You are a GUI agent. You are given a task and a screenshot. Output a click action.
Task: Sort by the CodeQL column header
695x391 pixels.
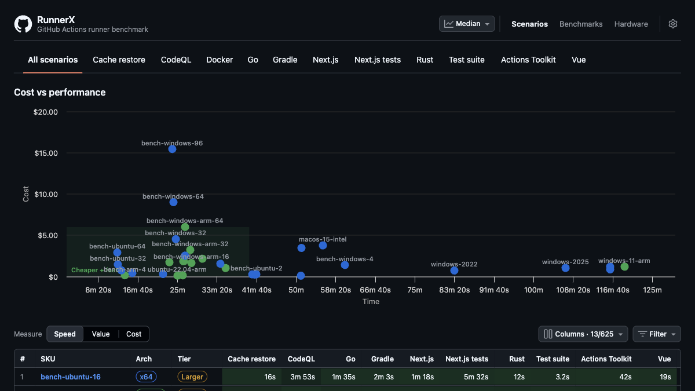(301, 359)
